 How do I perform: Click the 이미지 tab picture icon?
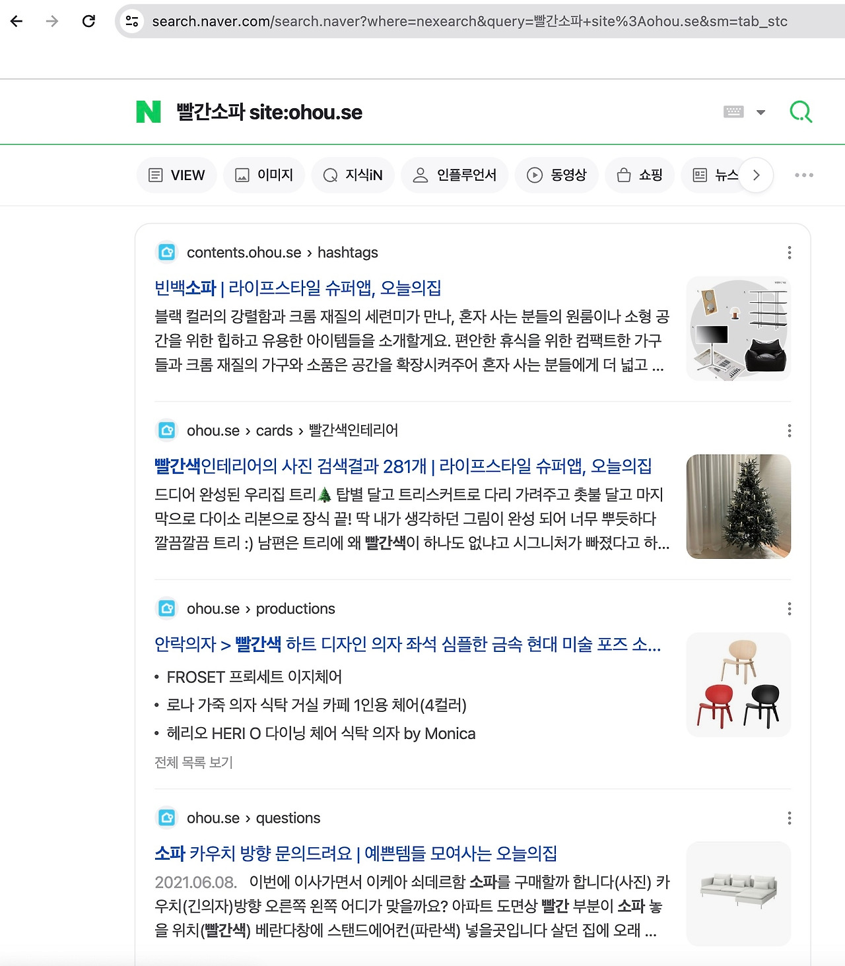pyautogui.click(x=244, y=175)
